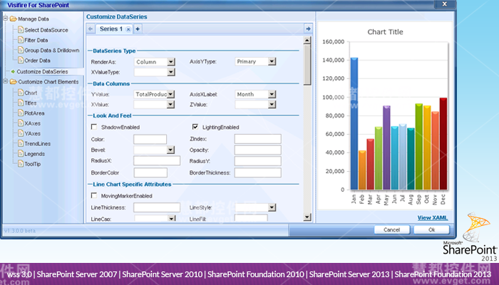Open Select DataSource in the tree

[46, 30]
